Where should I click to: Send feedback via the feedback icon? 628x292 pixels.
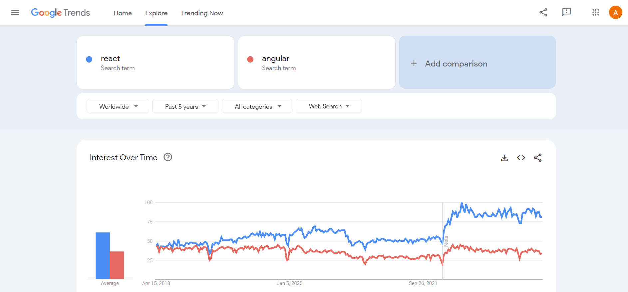coord(567,12)
